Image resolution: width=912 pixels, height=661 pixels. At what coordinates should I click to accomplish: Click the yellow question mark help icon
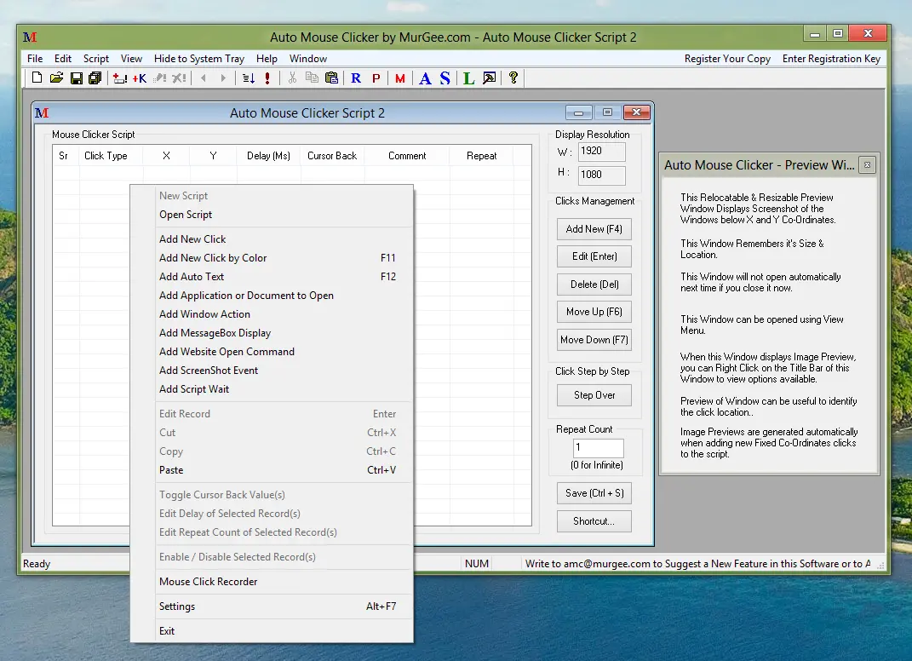click(x=513, y=78)
